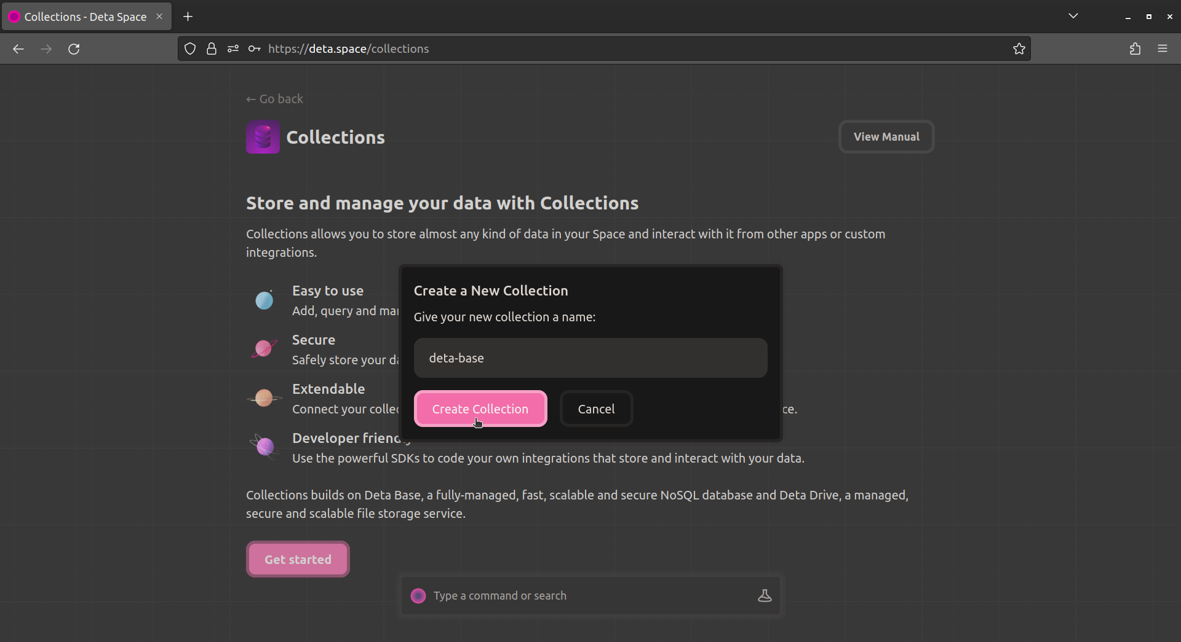Click the Secure feature heading

pos(314,340)
